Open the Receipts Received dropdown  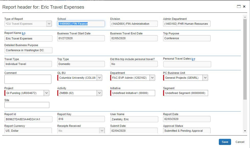102,131
